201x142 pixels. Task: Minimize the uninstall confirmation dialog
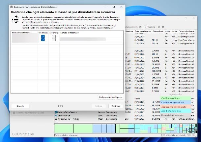tap(106, 7)
